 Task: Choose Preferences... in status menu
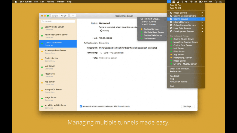(186, 71)
